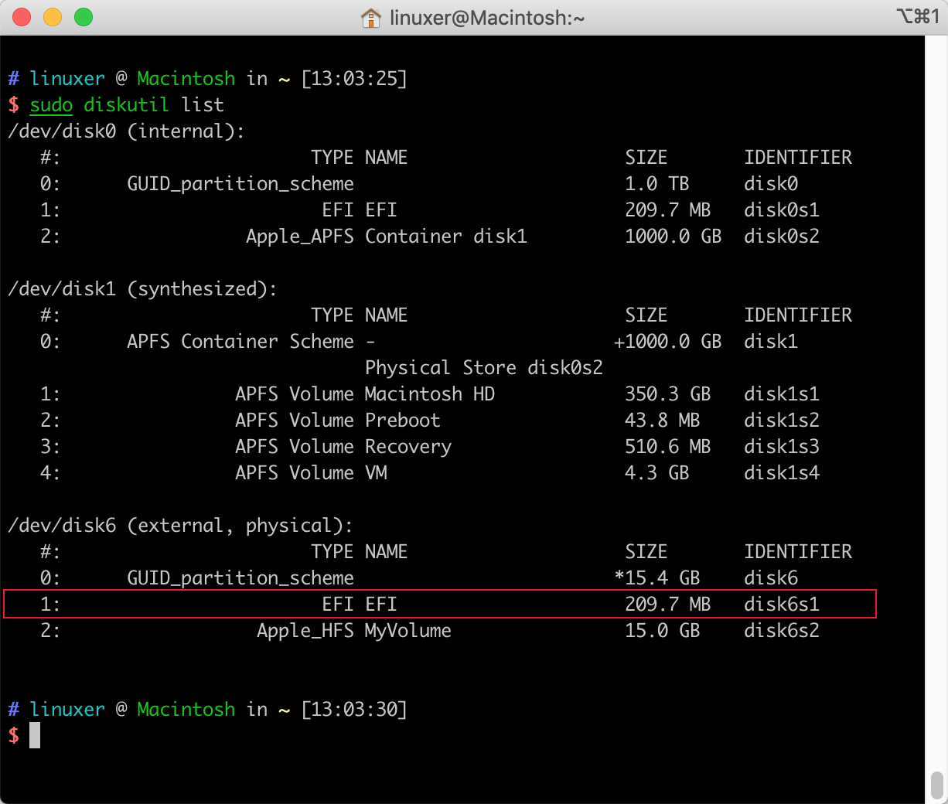Click the /dev/disk0 (internal) header line

tap(126, 131)
